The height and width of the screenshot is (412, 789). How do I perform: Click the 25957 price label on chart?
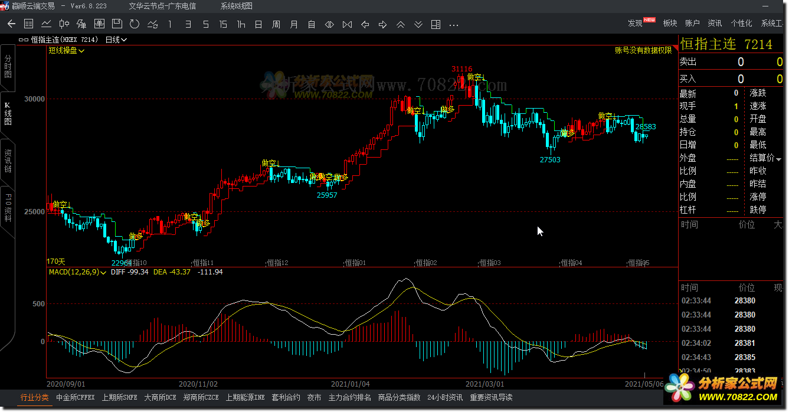327,195
